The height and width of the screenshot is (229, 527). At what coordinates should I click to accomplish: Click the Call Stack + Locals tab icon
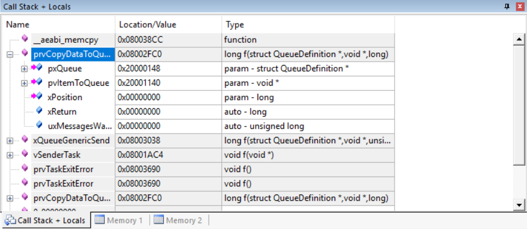pyautogui.click(x=10, y=220)
